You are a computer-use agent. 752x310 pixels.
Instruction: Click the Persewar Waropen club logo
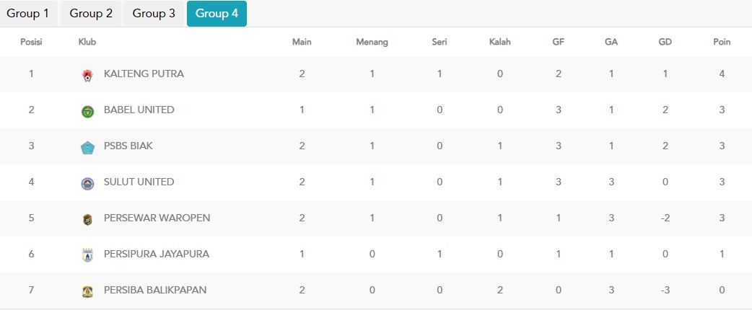pyautogui.click(x=87, y=219)
